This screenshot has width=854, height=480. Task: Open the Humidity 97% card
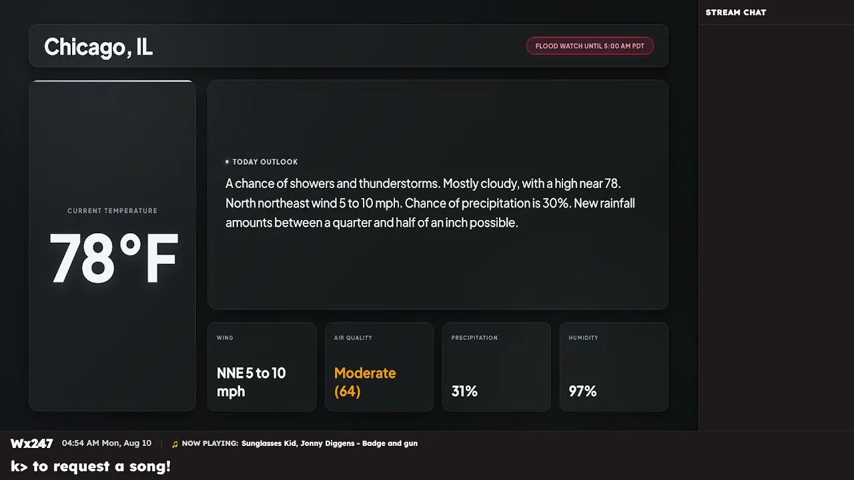tap(614, 367)
